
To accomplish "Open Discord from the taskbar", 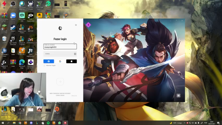I will [31, 123].
